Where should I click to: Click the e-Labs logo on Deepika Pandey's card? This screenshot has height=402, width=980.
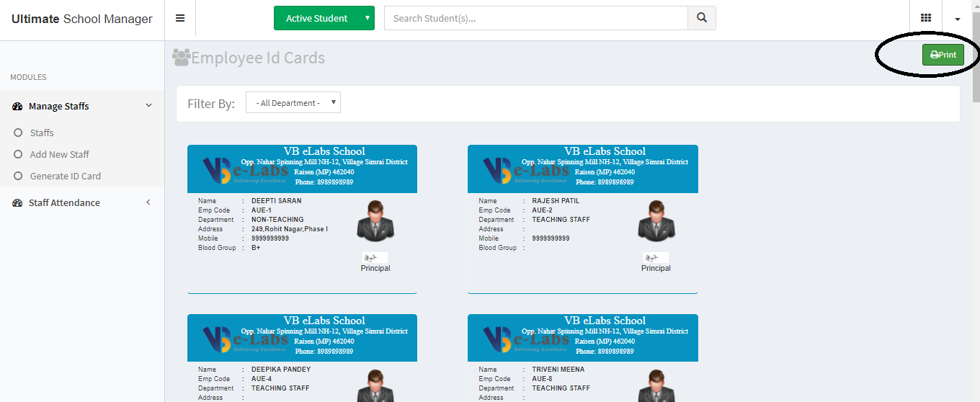[245, 340]
